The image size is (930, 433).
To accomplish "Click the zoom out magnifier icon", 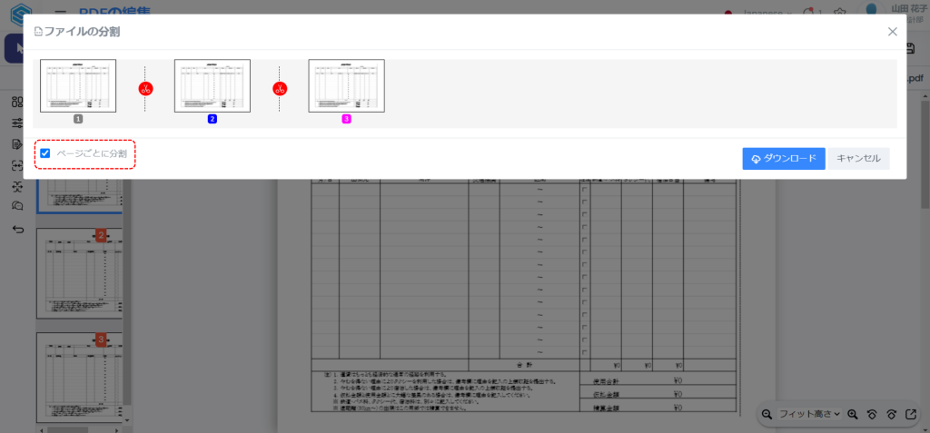I will point(767,414).
